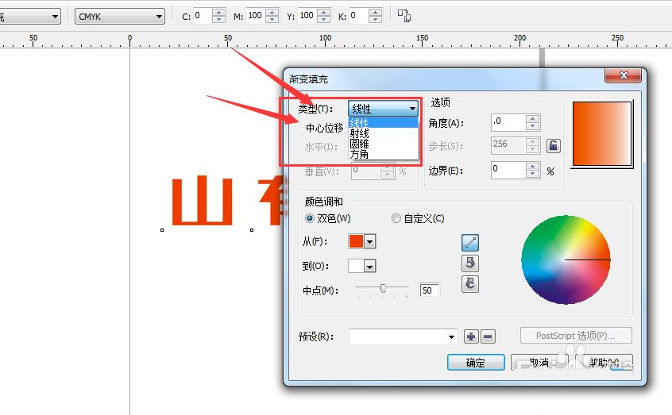Click the M value field showing 100

tap(256, 16)
